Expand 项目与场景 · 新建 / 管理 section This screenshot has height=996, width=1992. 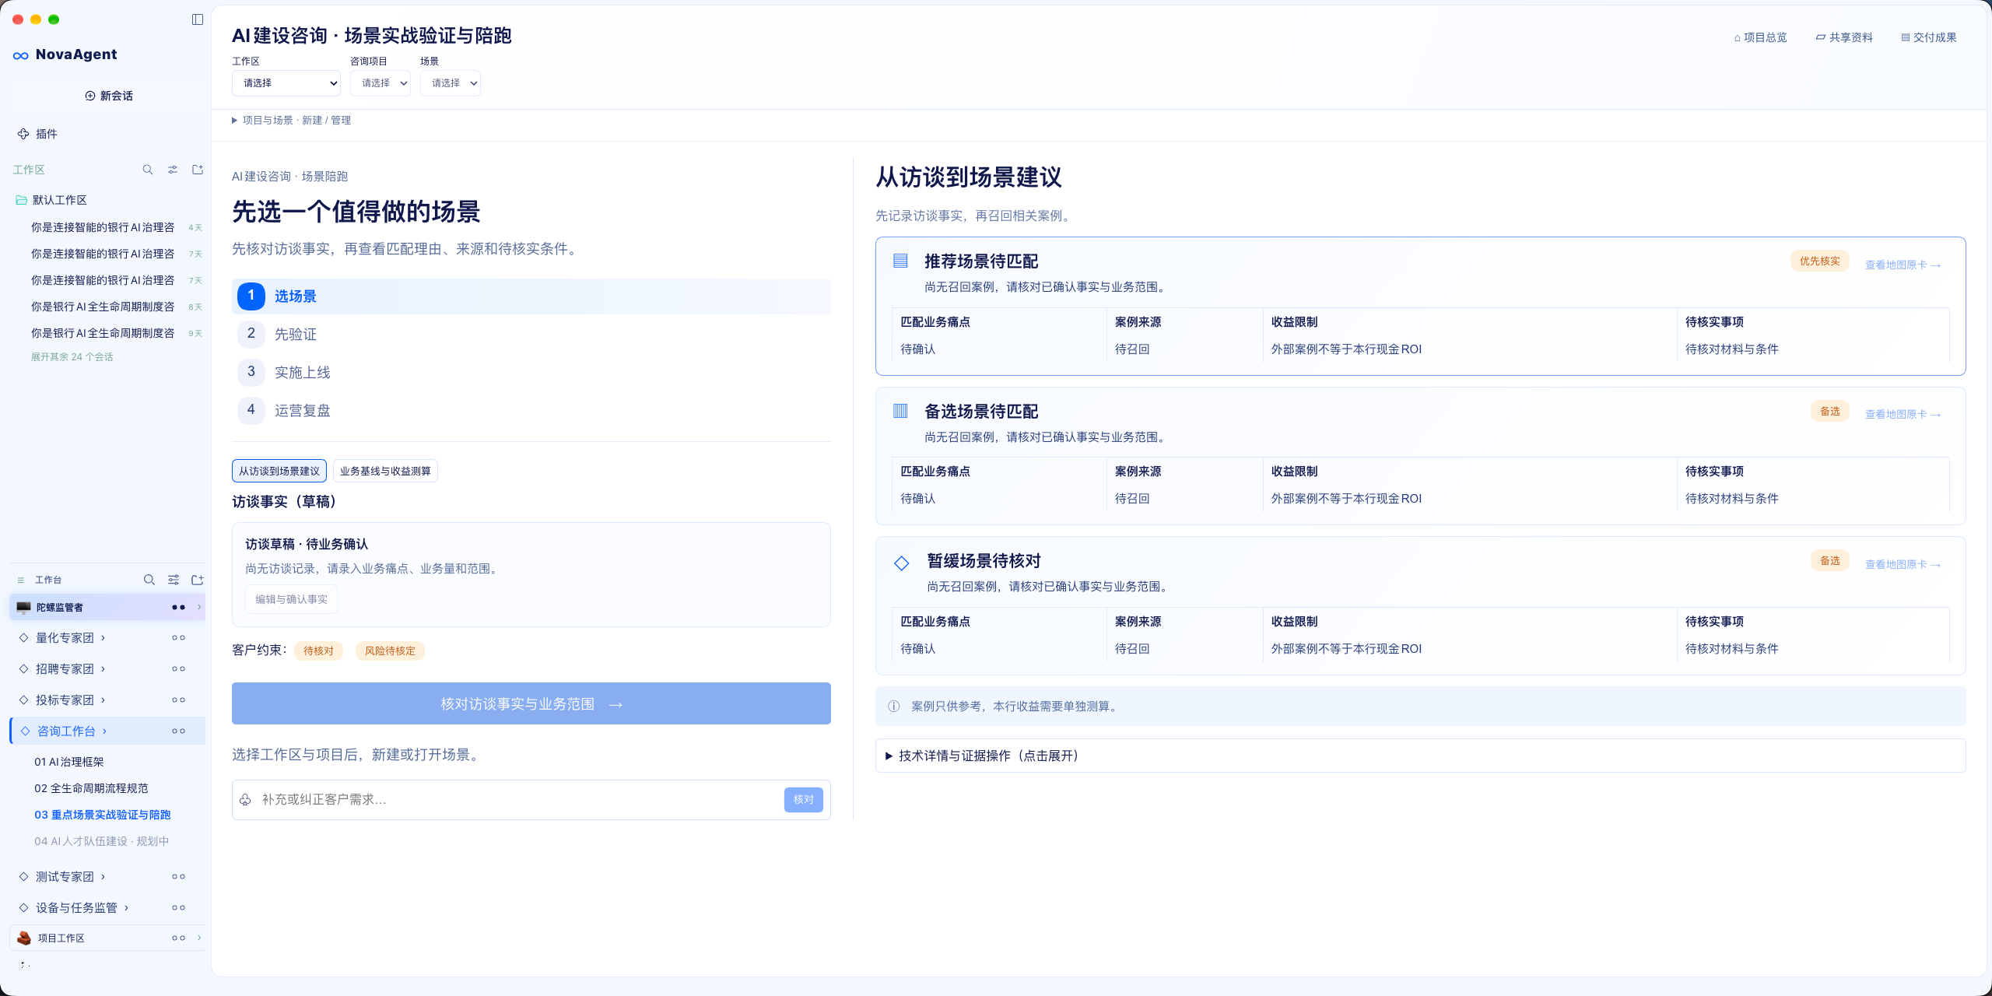tap(292, 121)
